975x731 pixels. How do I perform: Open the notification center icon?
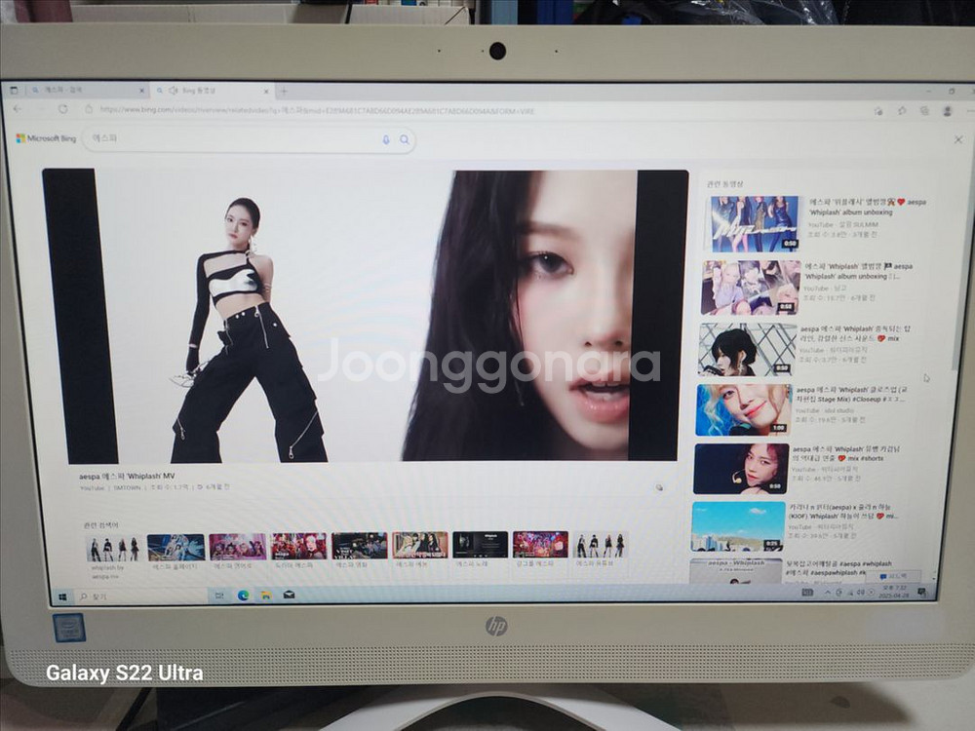click(x=921, y=592)
